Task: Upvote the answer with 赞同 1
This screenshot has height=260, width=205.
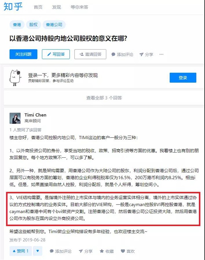Action: pyautogui.click(x=20, y=251)
